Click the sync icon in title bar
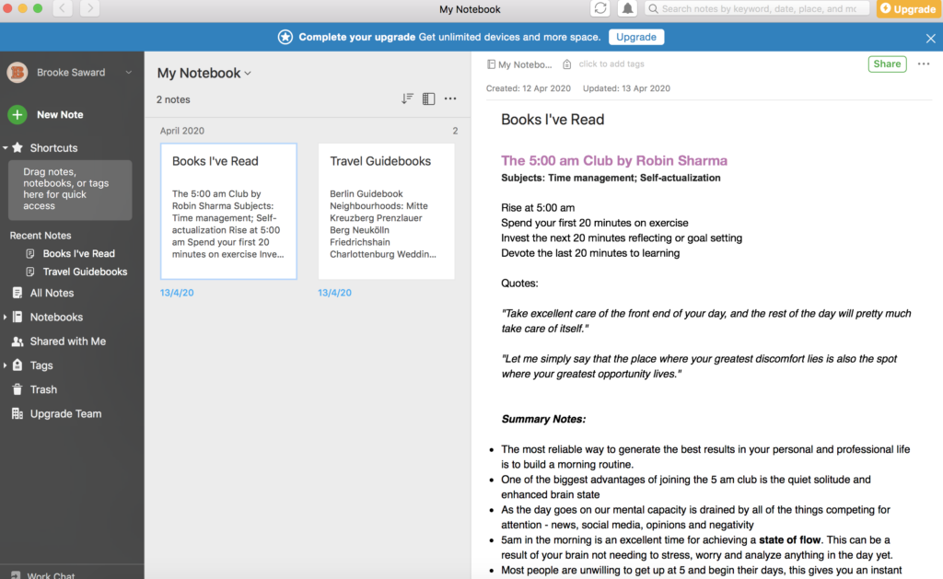 coord(600,8)
